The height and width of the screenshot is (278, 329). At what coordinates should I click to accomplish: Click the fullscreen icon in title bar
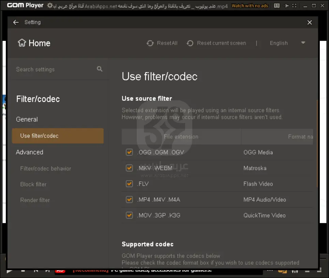point(294,5)
